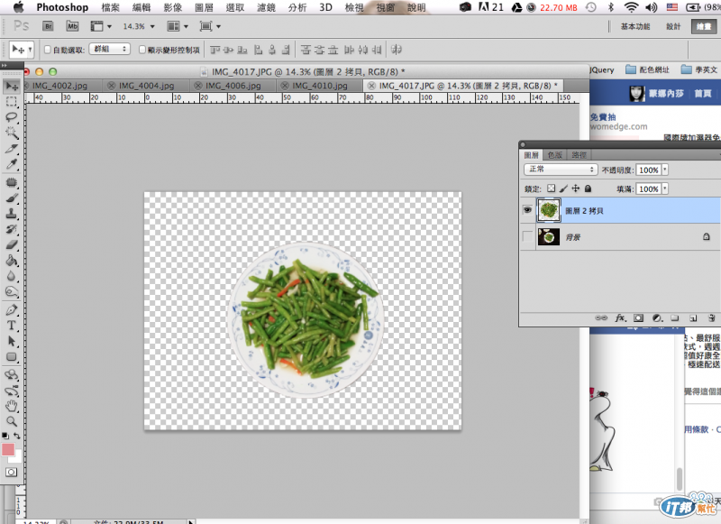Select the Brush tool
The width and height of the screenshot is (721, 524).
click(x=12, y=198)
